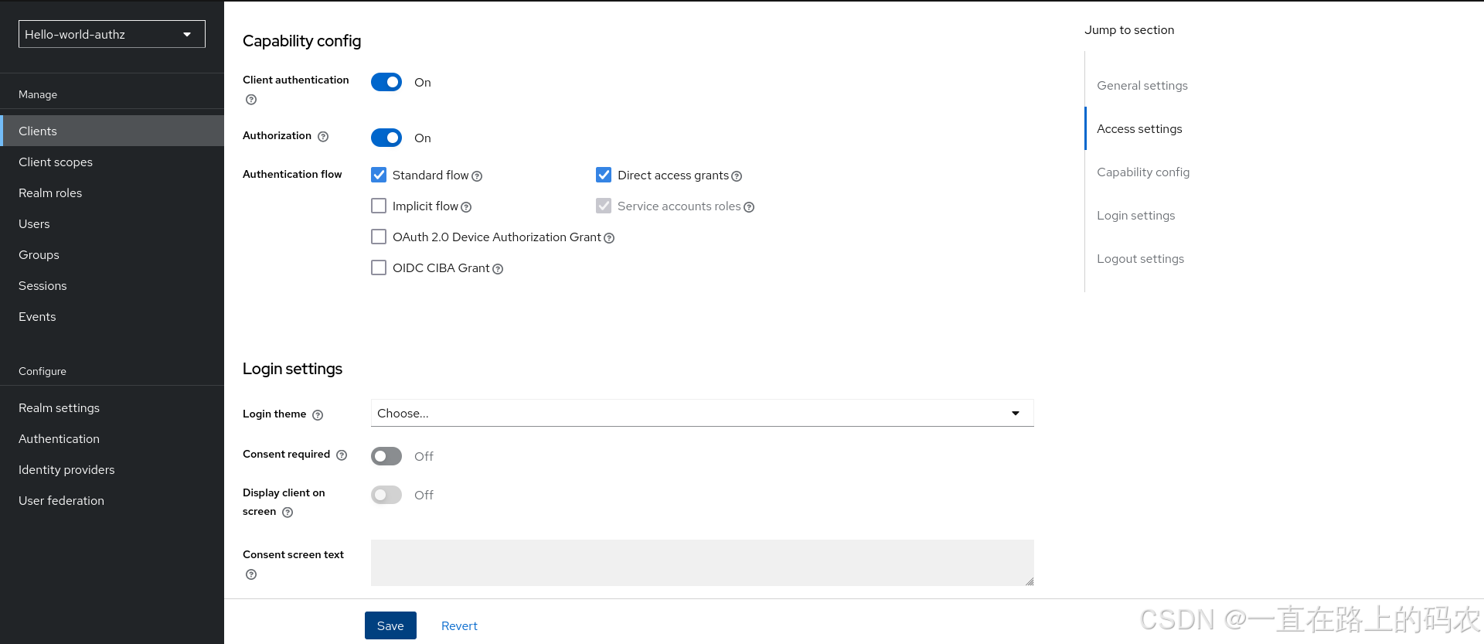
Task: Open the Login theme Choose... dropdown
Action: coord(703,413)
